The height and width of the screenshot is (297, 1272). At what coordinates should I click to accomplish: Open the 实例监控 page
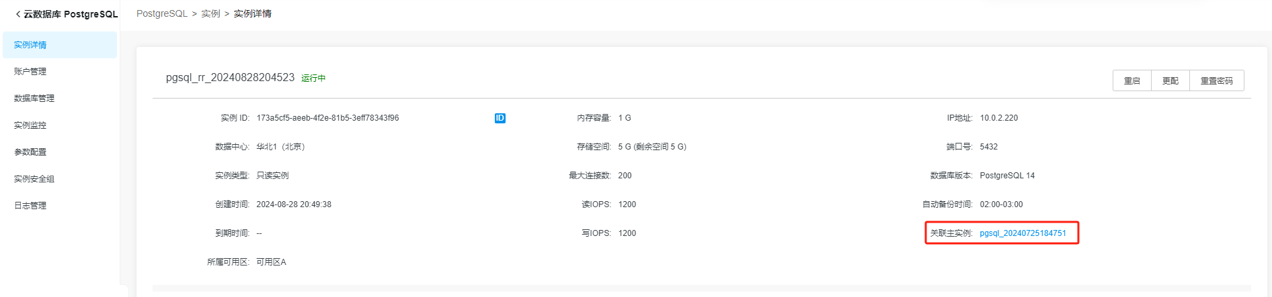click(x=30, y=125)
